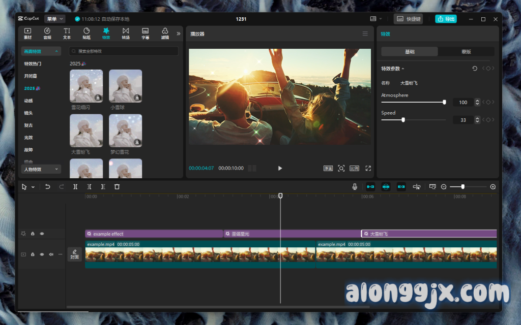Delete selected clip with trash icon
521x325 pixels.
[x=117, y=187]
